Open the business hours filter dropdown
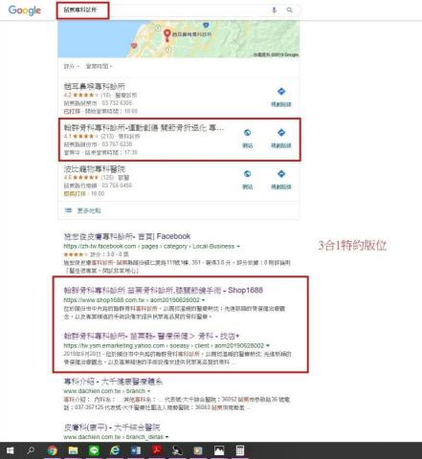Screen dimensions: 422x459 click(x=99, y=66)
